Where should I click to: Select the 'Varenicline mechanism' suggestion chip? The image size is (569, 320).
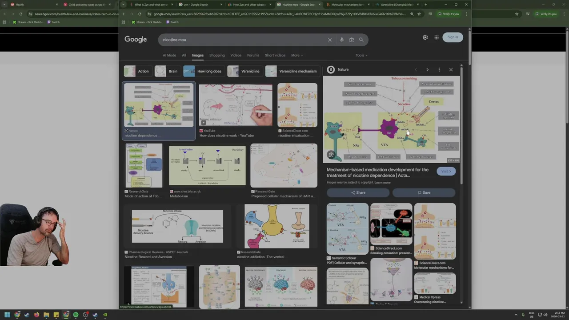click(292, 71)
